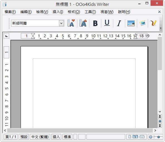Decrease font size with the shrink-A icon

(x=71, y=23)
